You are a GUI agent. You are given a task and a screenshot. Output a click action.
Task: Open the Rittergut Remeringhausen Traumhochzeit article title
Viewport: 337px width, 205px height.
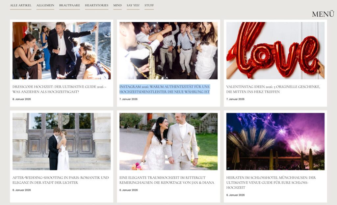point(167,180)
